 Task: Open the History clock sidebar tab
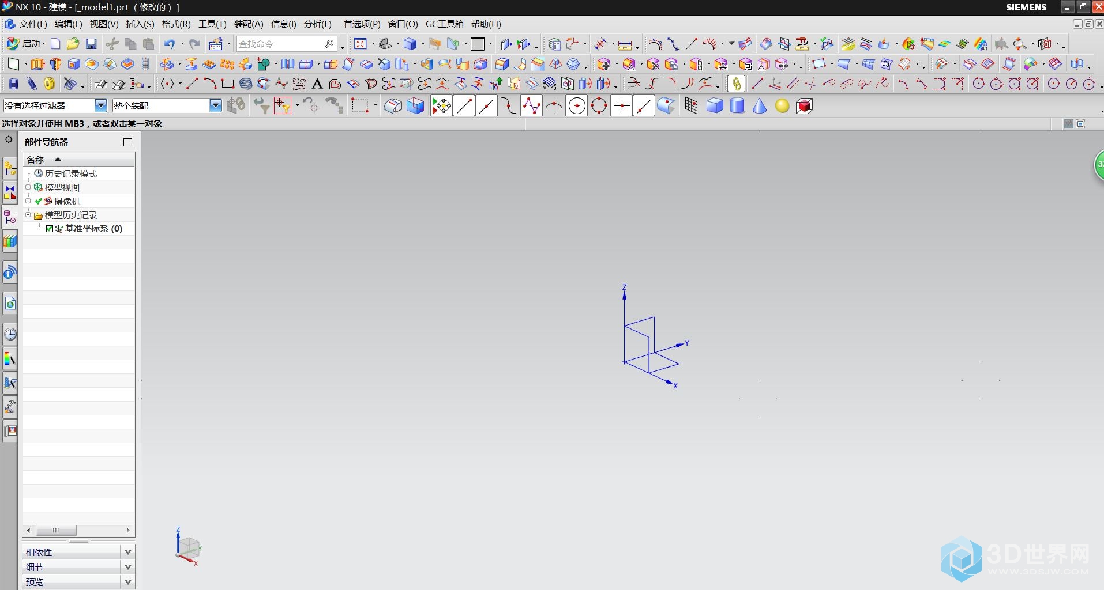pos(10,334)
